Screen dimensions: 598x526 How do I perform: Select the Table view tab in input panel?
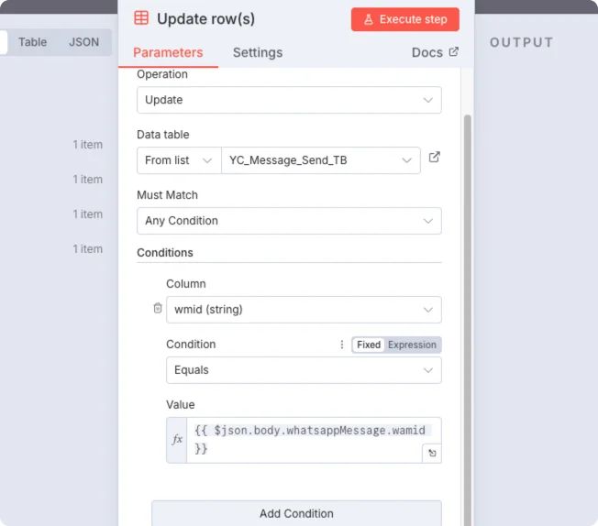(x=32, y=42)
